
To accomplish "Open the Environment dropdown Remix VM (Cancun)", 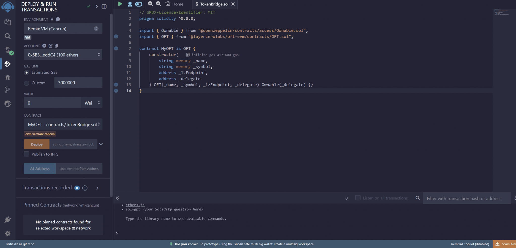I will (63, 29).
